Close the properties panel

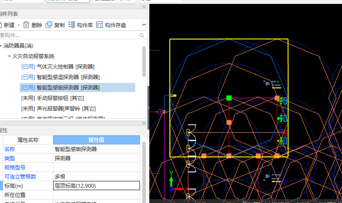point(144,123)
